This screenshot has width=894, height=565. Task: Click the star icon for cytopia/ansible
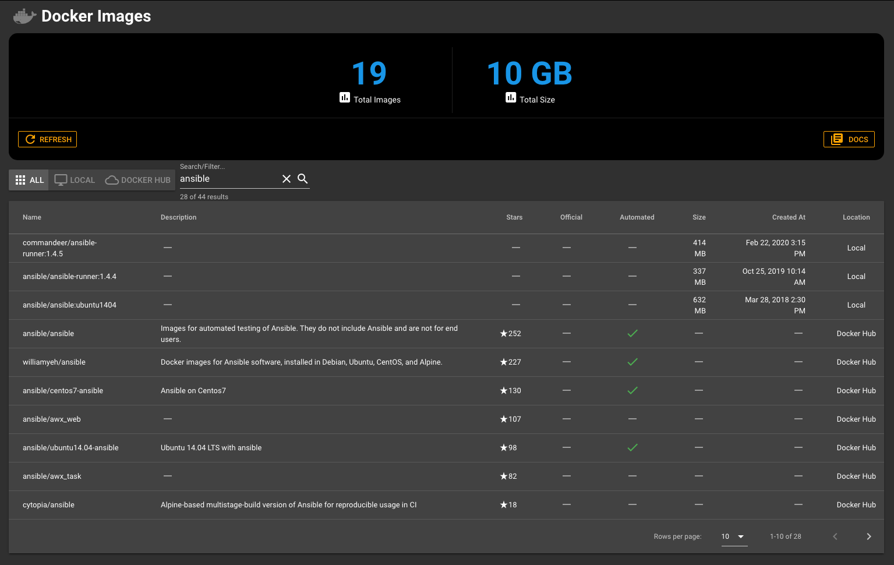point(504,505)
